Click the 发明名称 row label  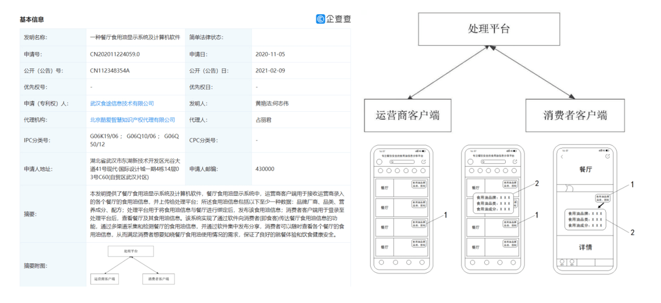35,37
